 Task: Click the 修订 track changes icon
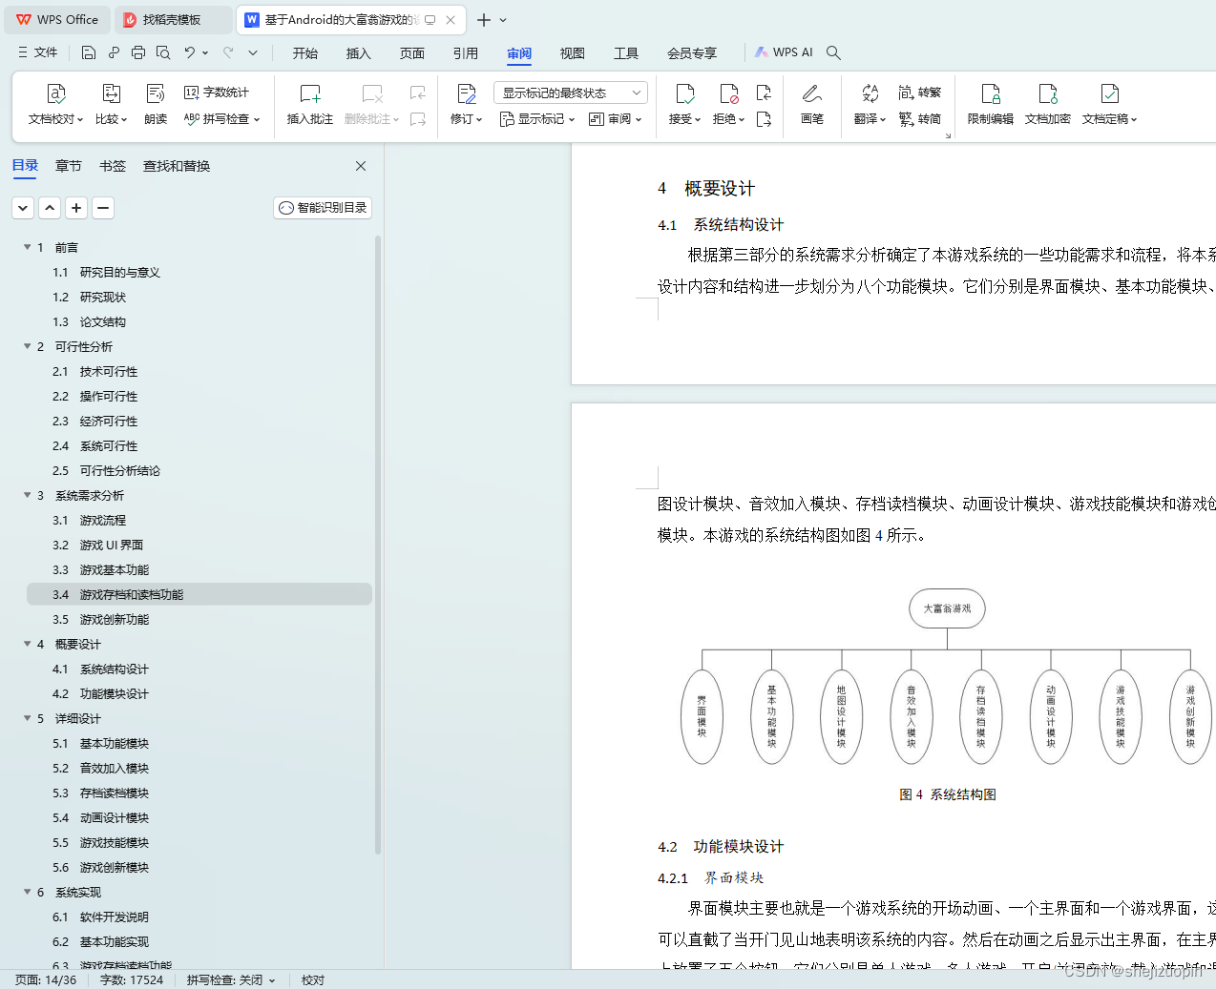click(467, 93)
